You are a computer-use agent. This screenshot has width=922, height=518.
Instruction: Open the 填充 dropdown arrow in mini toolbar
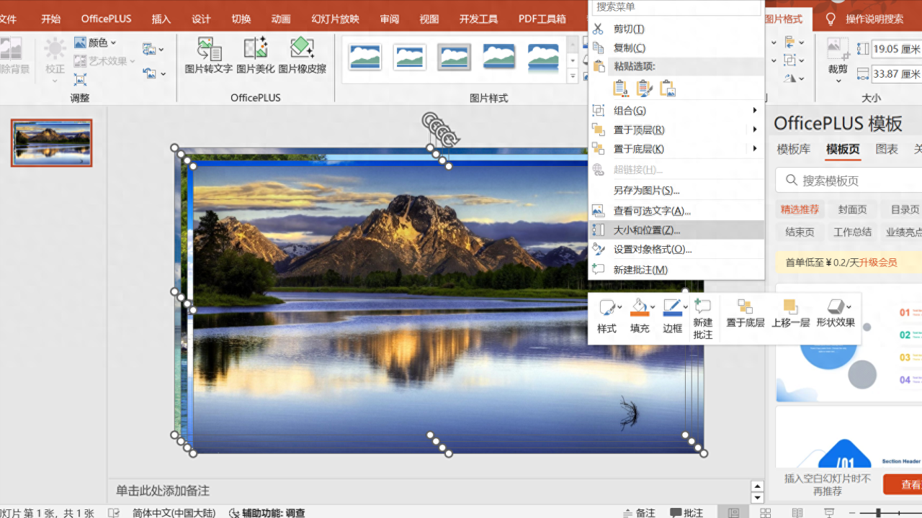pos(653,307)
